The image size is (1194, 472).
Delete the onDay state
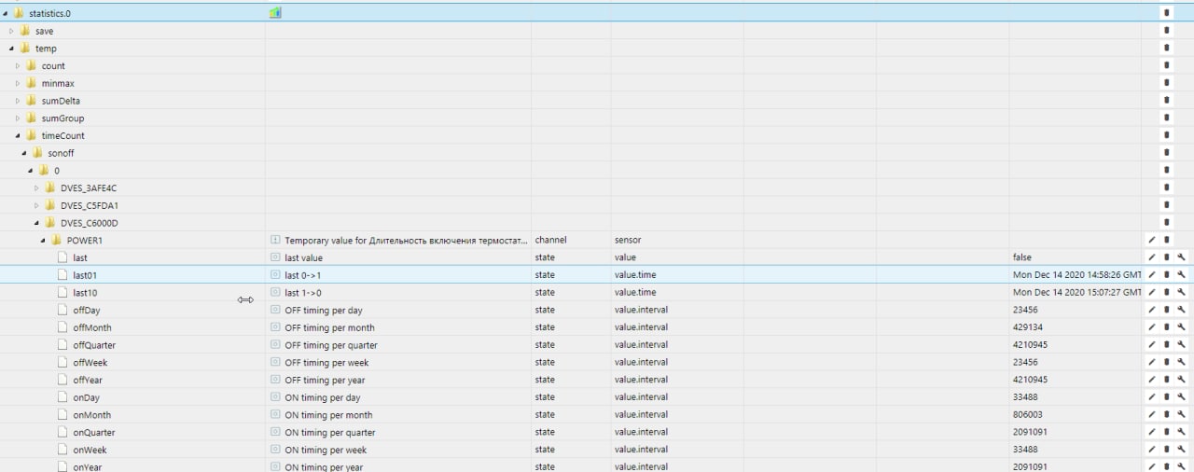tap(1166, 397)
